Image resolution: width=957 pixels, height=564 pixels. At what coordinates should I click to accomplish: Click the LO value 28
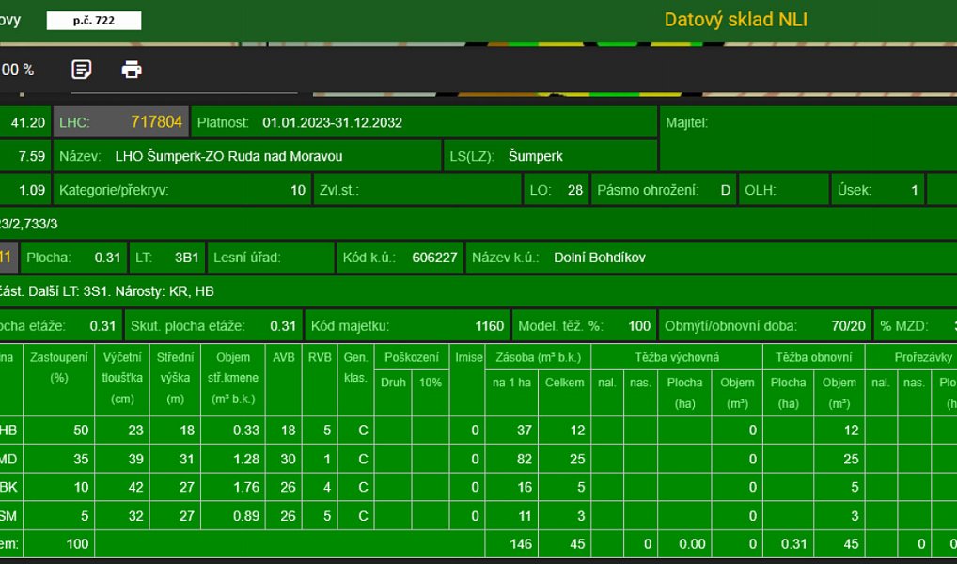tap(575, 190)
